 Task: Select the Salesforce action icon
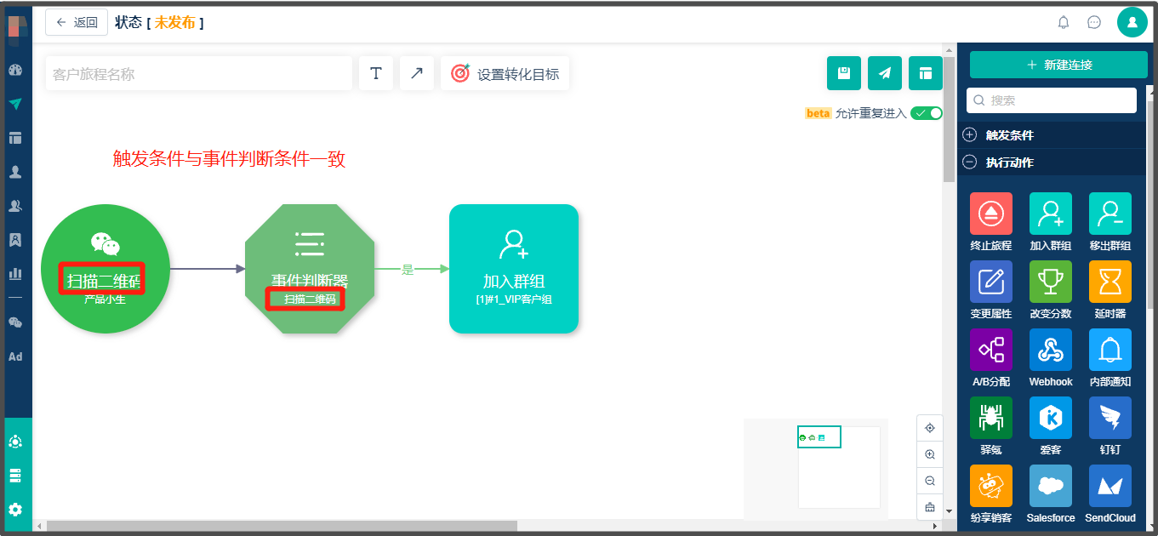1050,486
